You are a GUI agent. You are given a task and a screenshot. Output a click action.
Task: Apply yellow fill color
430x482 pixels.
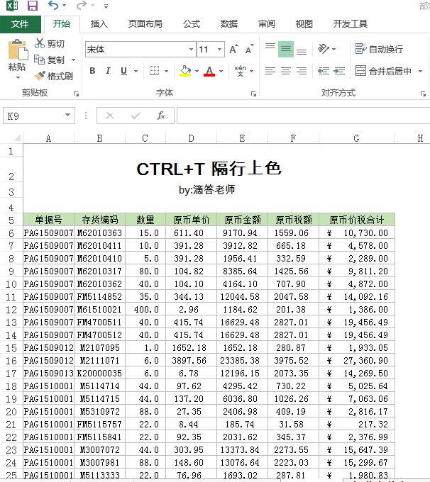tap(185, 71)
